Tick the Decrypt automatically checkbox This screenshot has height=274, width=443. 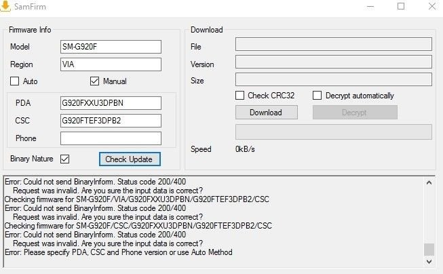point(317,96)
